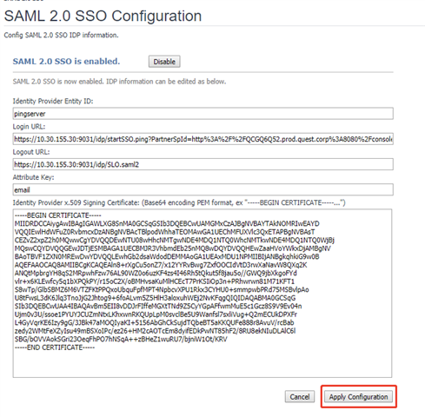Click the x.509 Signing Certificate label text
Viewport: 425px width, 417px height.
pyautogui.click(x=76, y=202)
